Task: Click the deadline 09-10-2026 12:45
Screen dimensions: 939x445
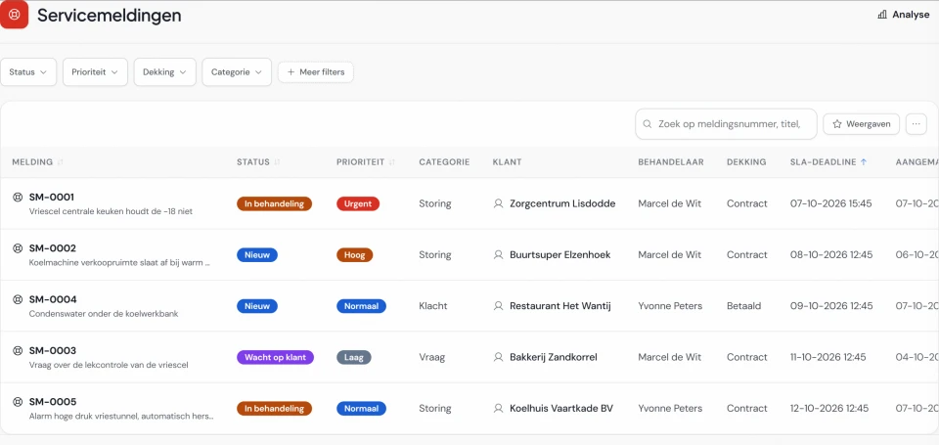Action: [x=831, y=306]
